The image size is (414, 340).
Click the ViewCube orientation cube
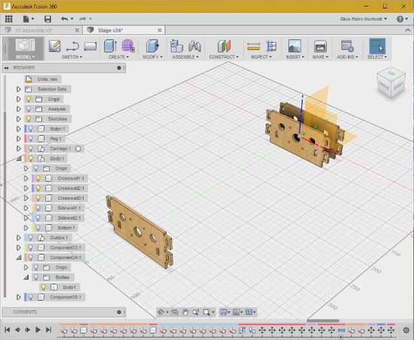[391, 82]
